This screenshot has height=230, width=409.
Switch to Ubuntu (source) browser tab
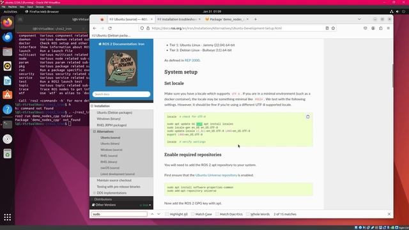tap(131, 19)
